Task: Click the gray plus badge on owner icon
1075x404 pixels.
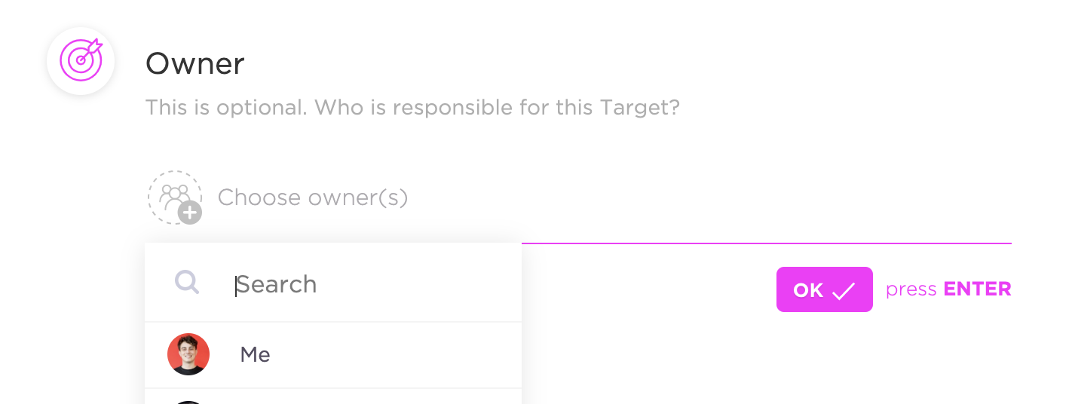Action: coord(190,213)
